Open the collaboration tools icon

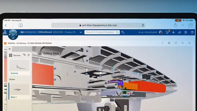[x=186, y=32]
